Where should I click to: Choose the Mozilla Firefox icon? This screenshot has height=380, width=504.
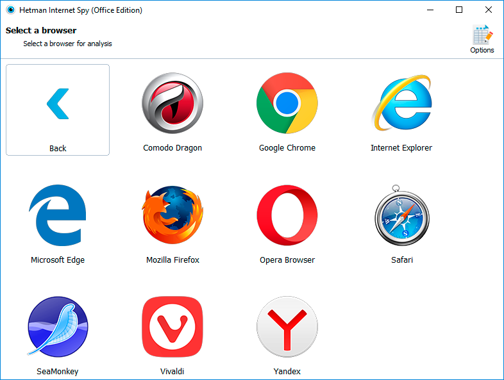point(172,215)
